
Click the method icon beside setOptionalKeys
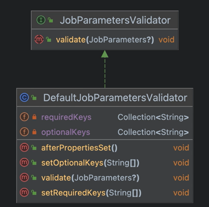(x=24, y=163)
